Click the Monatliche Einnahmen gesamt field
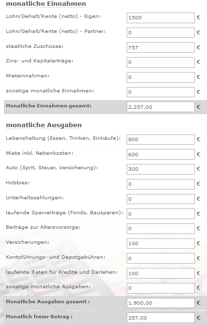This screenshot has width=207, height=325. click(161, 107)
